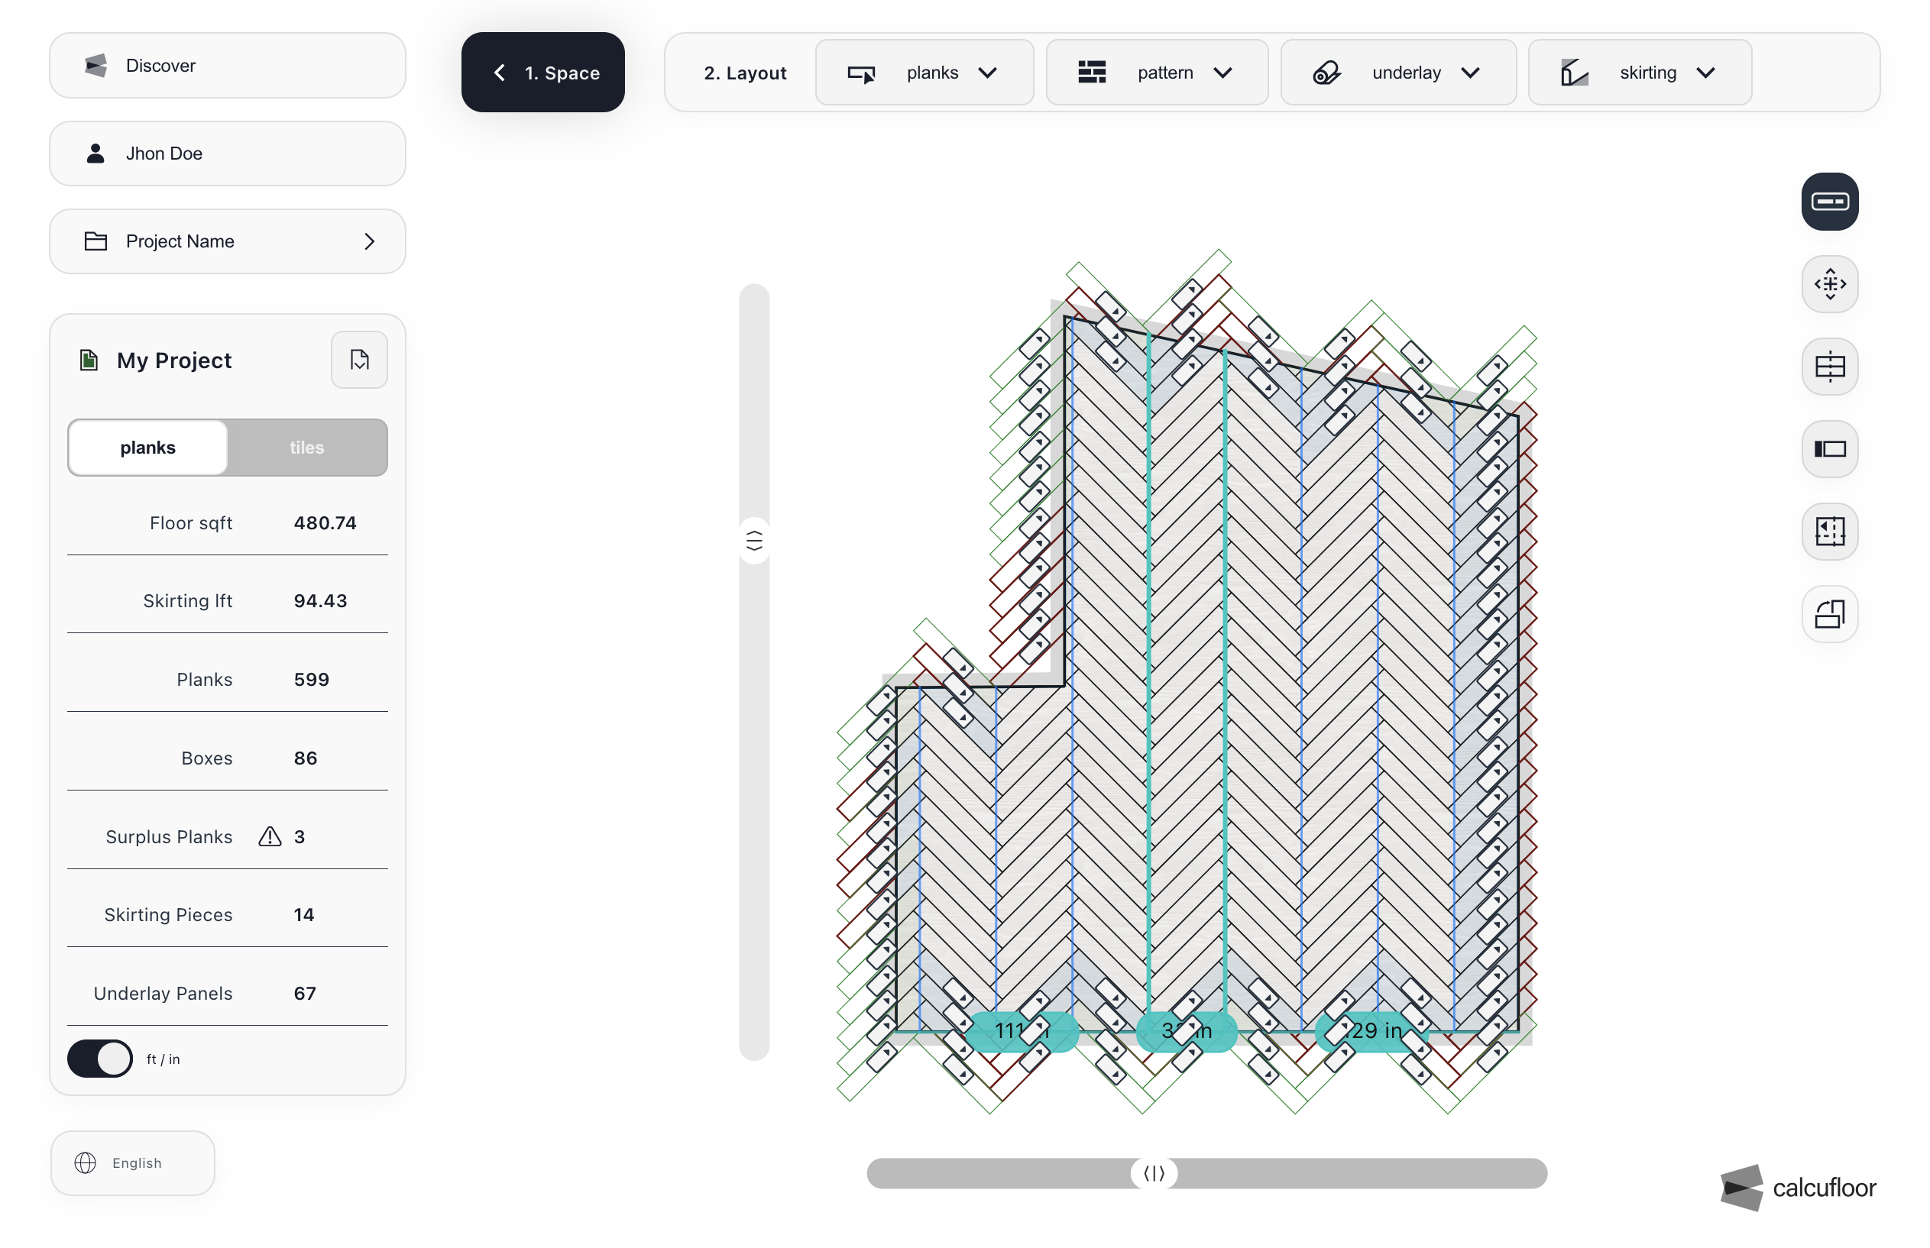The image size is (1930, 1248).
Task: Open the planks dropdown in the toolbar
Action: pos(924,73)
